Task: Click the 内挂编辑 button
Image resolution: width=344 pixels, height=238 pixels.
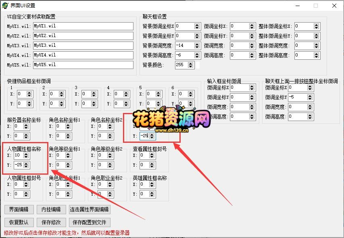Action: click(x=51, y=209)
